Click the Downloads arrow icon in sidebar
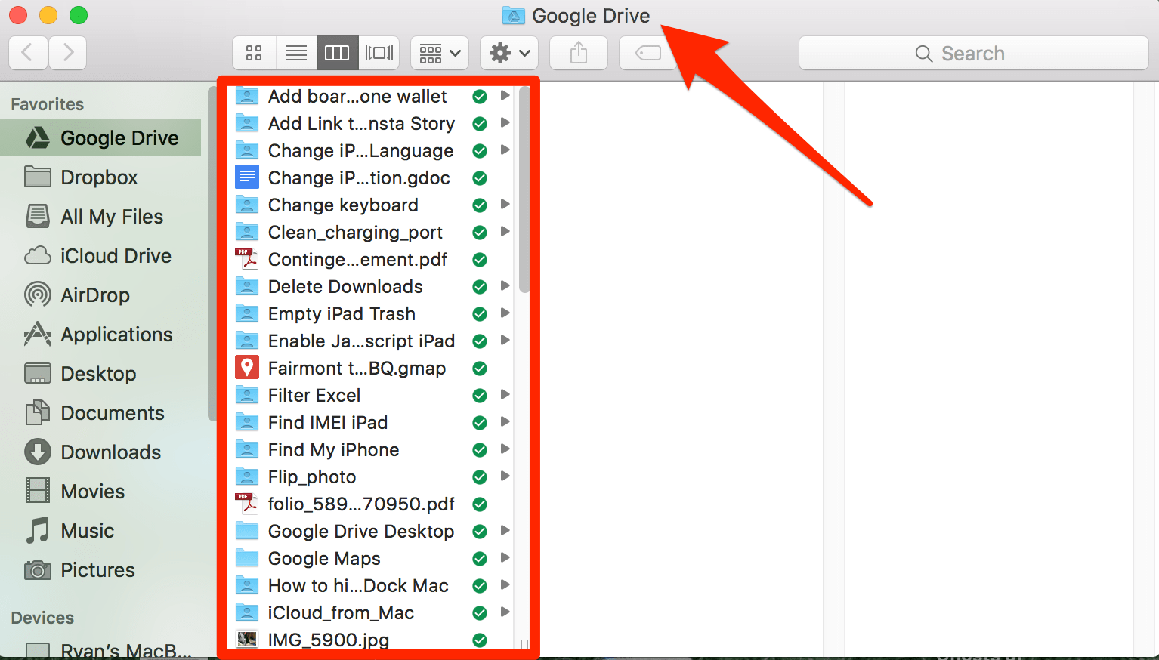This screenshot has width=1159, height=660. click(x=38, y=452)
